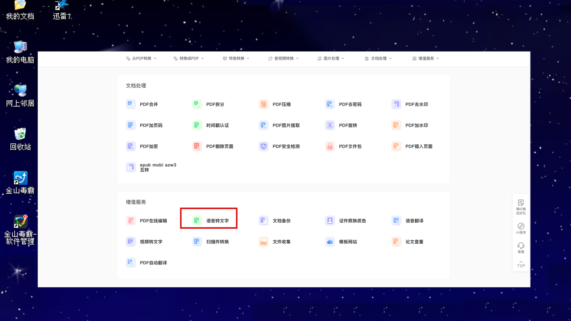Viewport: 571px width, 321px height.
Task: Open the 小程序 sidebar button
Action: pyautogui.click(x=521, y=229)
